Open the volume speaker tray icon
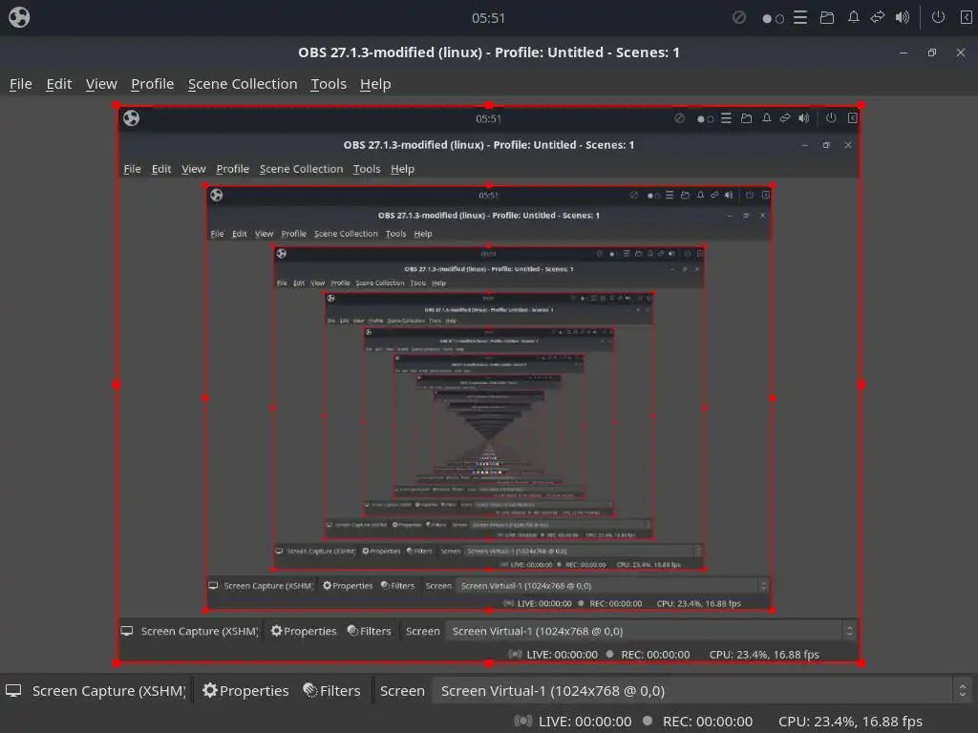978x733 pixels. pos(903,17)
